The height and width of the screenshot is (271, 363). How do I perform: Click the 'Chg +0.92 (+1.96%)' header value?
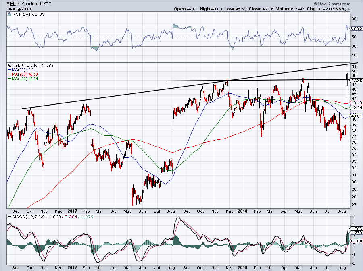click(326, 9)
